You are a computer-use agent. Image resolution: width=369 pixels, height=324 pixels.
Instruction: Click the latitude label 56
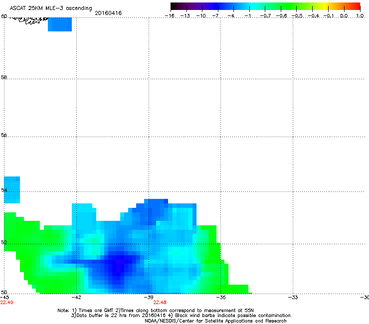tap(4, 135)
